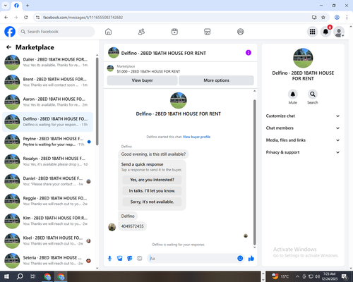Open the Chrome profile icon
353x282 pixels.
(337, 18)
